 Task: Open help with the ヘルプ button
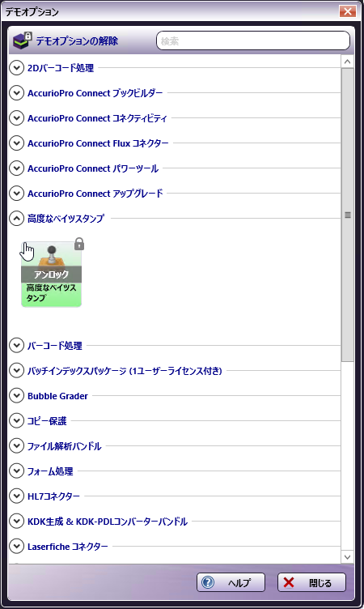point(231,582)
